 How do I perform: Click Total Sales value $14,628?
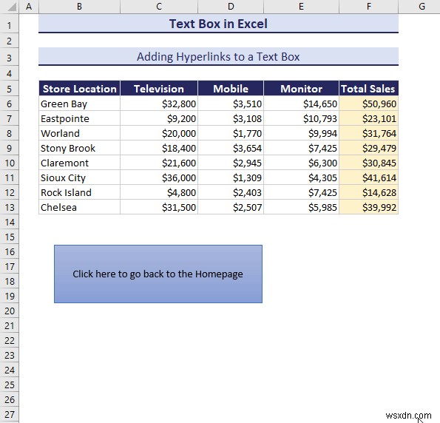point(369,192)
